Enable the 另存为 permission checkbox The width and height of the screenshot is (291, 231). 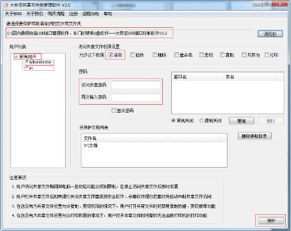[x=244, y=55]
